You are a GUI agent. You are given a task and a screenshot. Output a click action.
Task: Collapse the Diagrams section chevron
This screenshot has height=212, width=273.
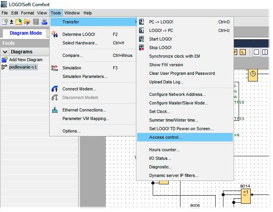pyautogui.click(x=5, y=52)
